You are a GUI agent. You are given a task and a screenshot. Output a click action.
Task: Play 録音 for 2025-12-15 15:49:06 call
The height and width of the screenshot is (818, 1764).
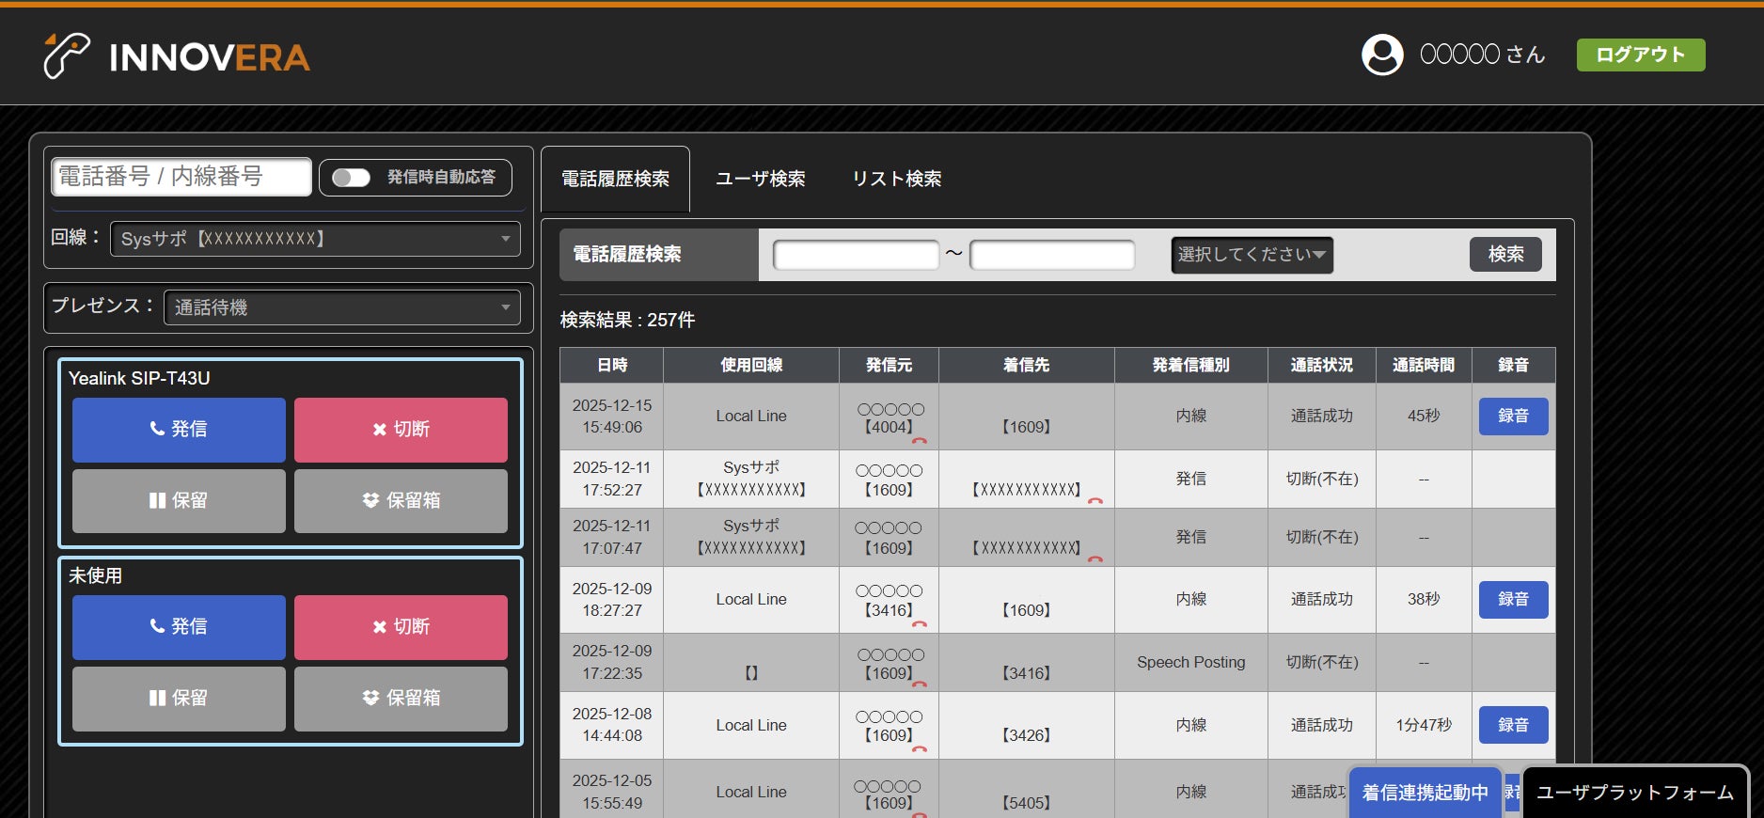tap(1513, 417)
